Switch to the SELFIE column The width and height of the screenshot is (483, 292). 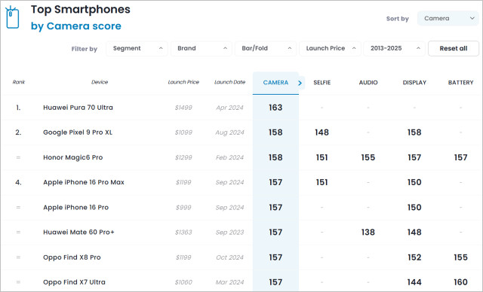(322, 83)
